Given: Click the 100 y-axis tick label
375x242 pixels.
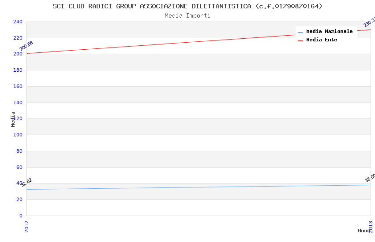Looking at the screenshot, I should tap(18, 135).
